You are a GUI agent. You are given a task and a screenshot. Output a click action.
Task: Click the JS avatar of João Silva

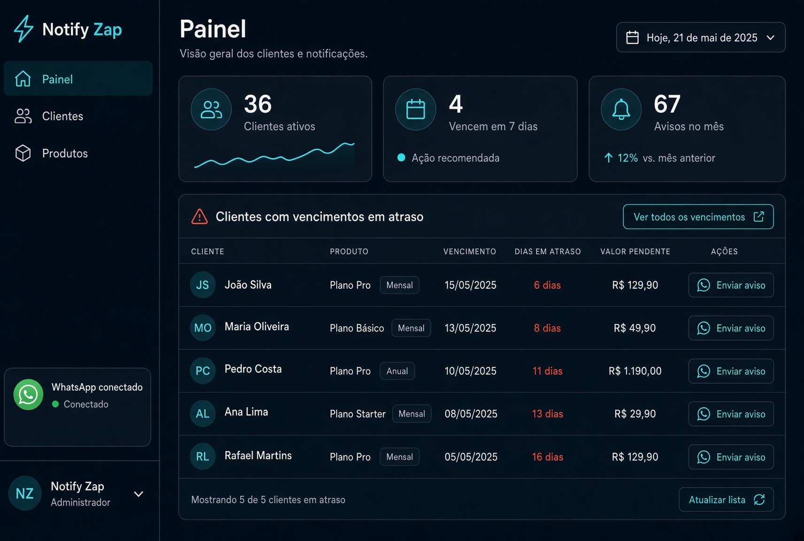[x=203, y=285]
